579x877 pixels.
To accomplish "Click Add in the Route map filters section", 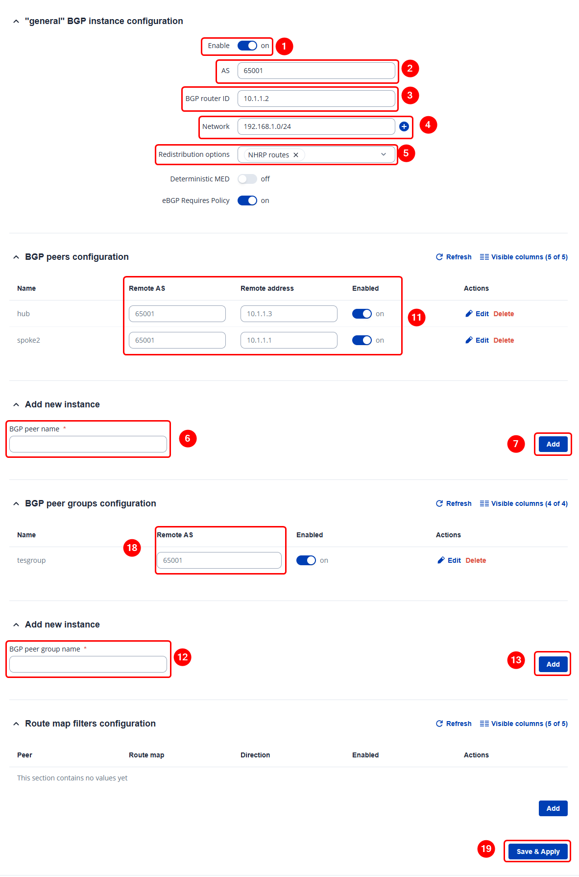I will pos(553,808).
